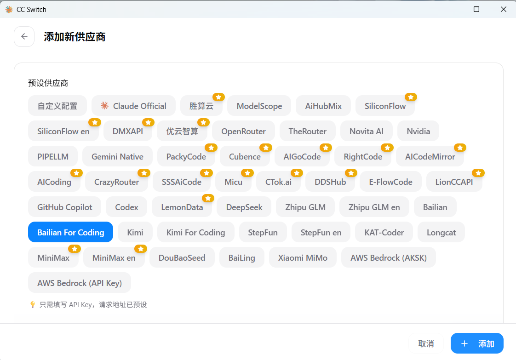Click the 取消 cancel button
The image size is (516, 360).
tap(426, 343)
